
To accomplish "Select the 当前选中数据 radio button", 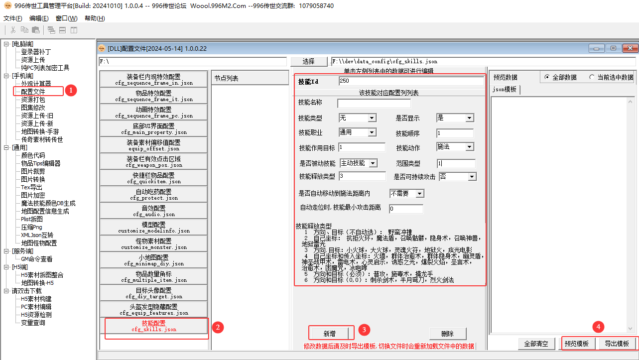I will [x=592, y=77].
